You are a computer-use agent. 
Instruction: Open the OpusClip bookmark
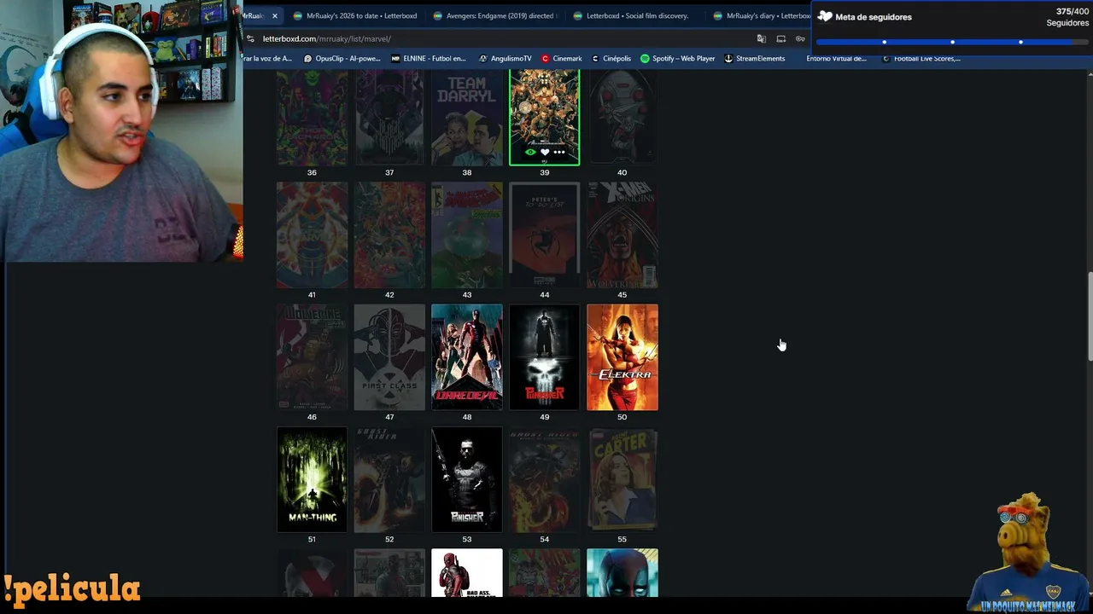pos(342,59)
